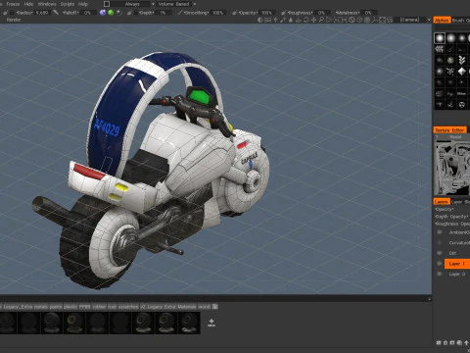The width and height of the screenshot is (470, 353).
Task: Click the pressure icon before Depth
Action: [129, 13]
